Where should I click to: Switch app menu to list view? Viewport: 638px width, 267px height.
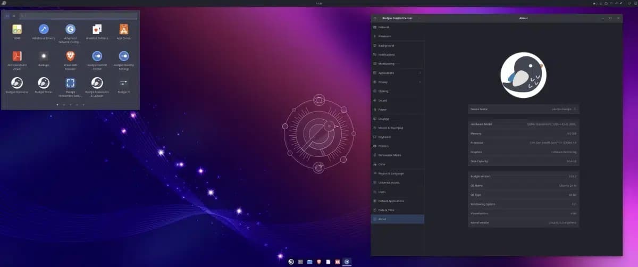[x=14, y=16]
